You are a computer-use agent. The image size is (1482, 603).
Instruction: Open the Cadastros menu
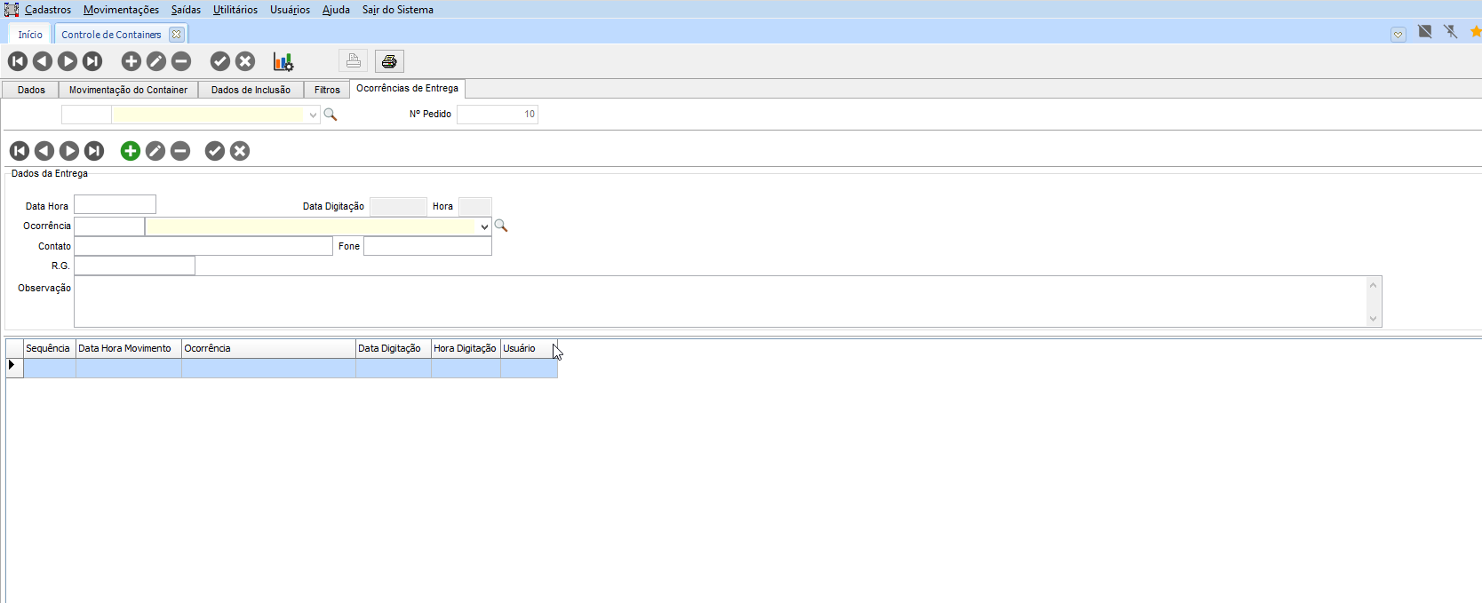click(48, 10)
